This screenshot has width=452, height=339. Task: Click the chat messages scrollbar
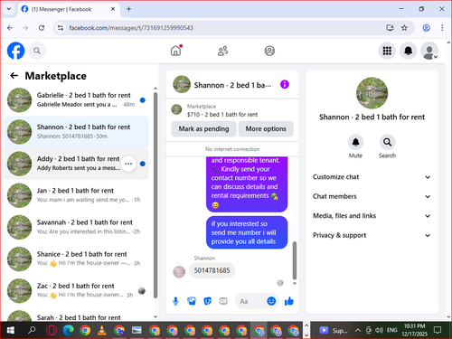295,260
